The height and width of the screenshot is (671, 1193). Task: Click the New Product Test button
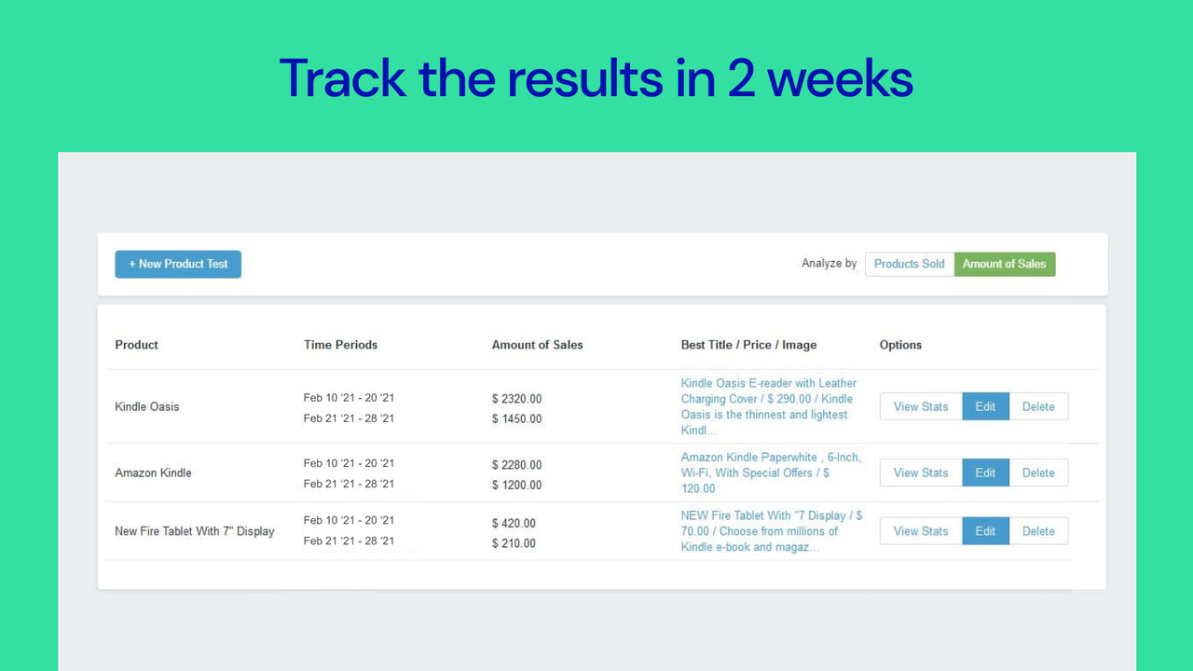(x=177, y=264)
